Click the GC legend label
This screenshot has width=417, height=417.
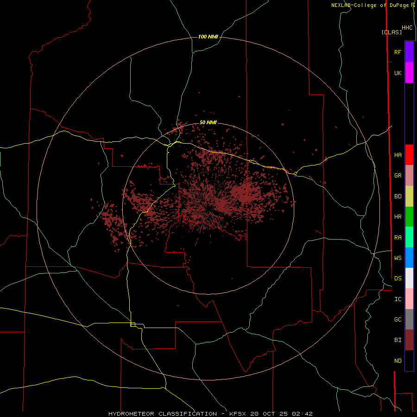click(398, 320)
